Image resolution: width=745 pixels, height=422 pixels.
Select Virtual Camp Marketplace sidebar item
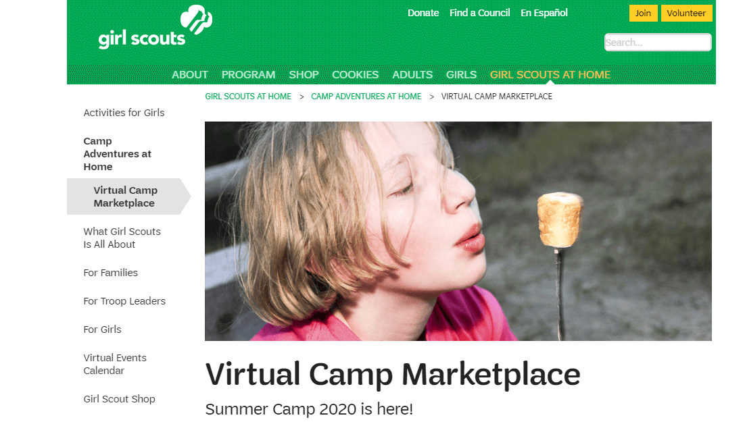126,196
